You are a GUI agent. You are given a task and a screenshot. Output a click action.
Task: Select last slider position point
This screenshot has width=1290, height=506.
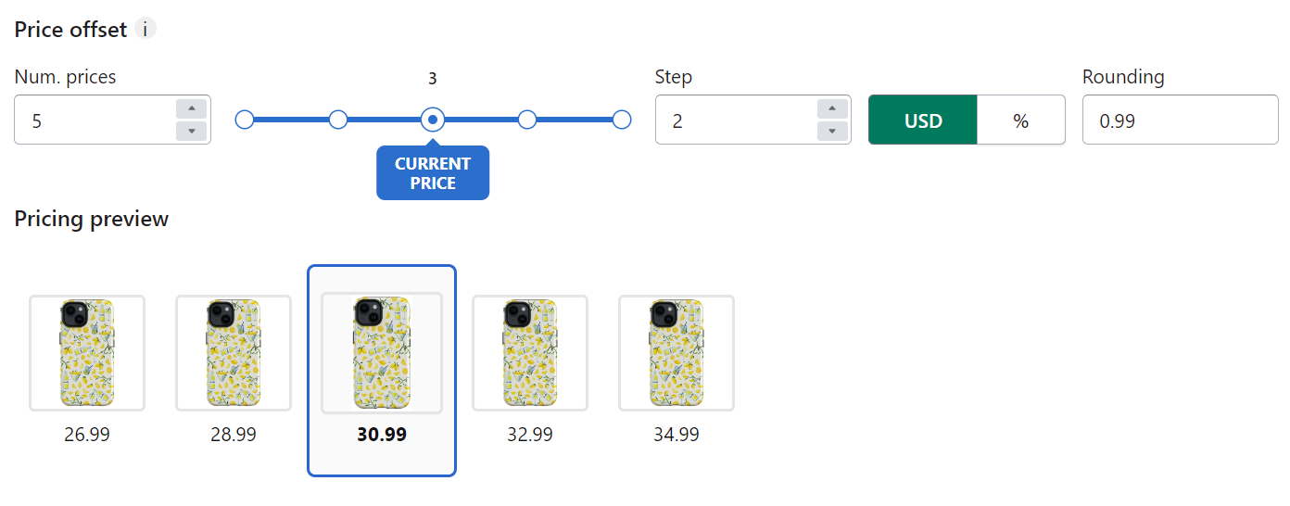(x=622, y=120)
